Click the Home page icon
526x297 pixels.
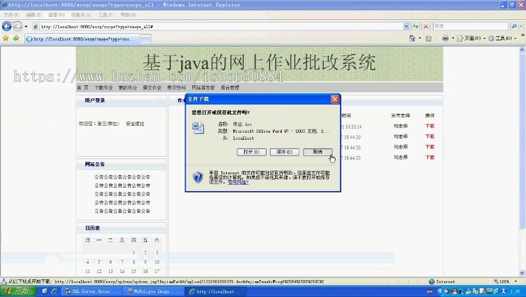click(412, 38)
